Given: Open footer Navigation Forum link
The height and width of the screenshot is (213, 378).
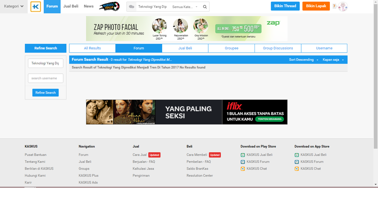Looking at the screenshot, I should click(83, 155).
